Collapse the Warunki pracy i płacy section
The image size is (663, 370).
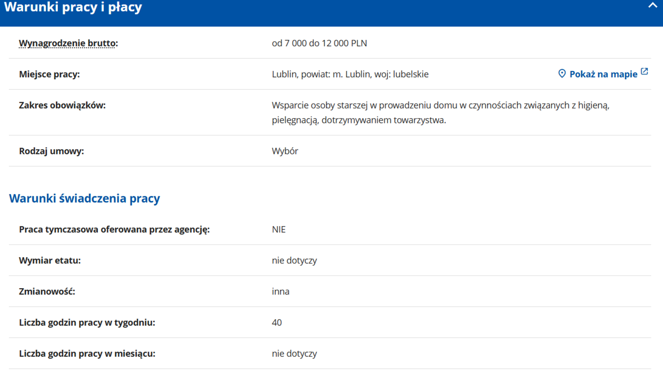(652, 6)
